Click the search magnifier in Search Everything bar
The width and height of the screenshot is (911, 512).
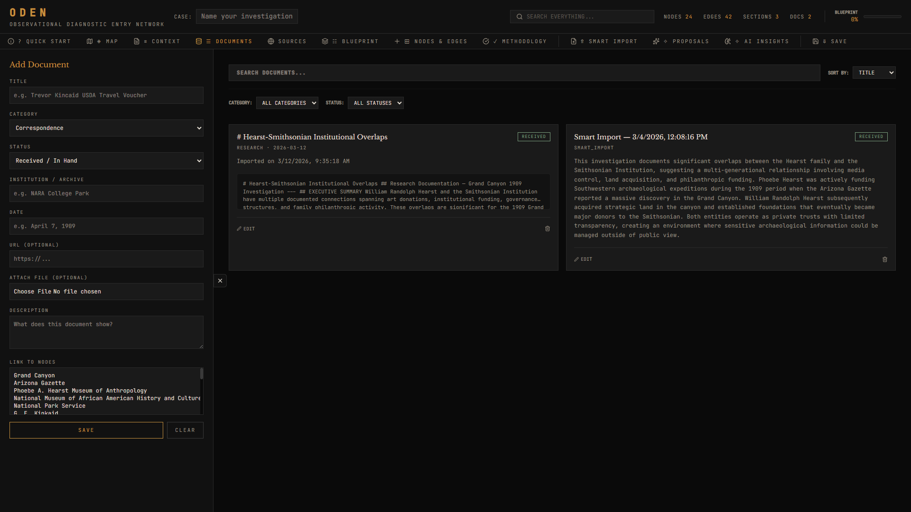point(519,17)
